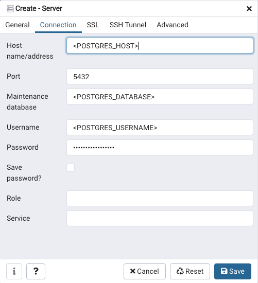Open the SSL tab
The width and height of the screenshot is (258, 283).
[93, 25]
